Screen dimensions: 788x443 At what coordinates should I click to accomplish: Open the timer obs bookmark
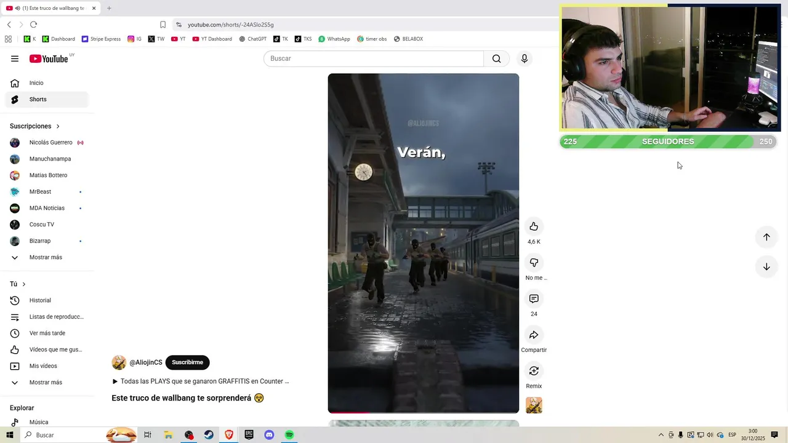pos(372,39)
